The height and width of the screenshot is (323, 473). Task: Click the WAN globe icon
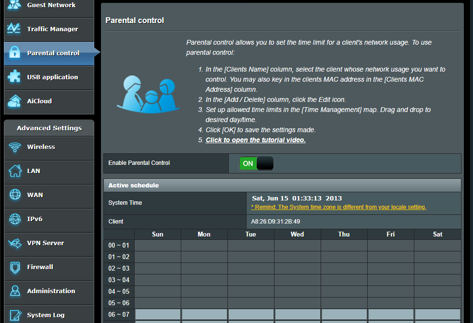15,195
